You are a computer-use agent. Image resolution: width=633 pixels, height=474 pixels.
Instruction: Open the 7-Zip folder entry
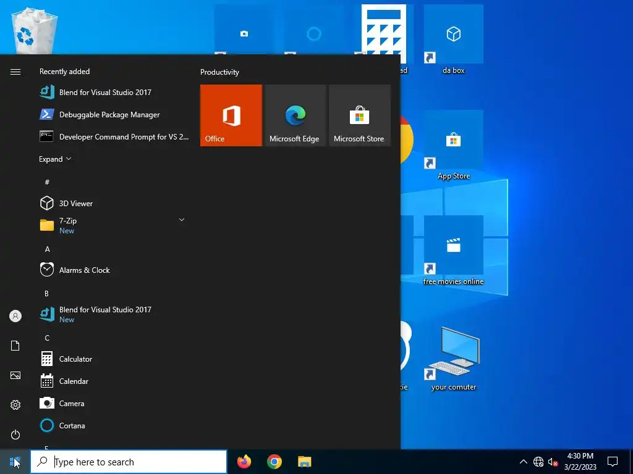[114, 225]
